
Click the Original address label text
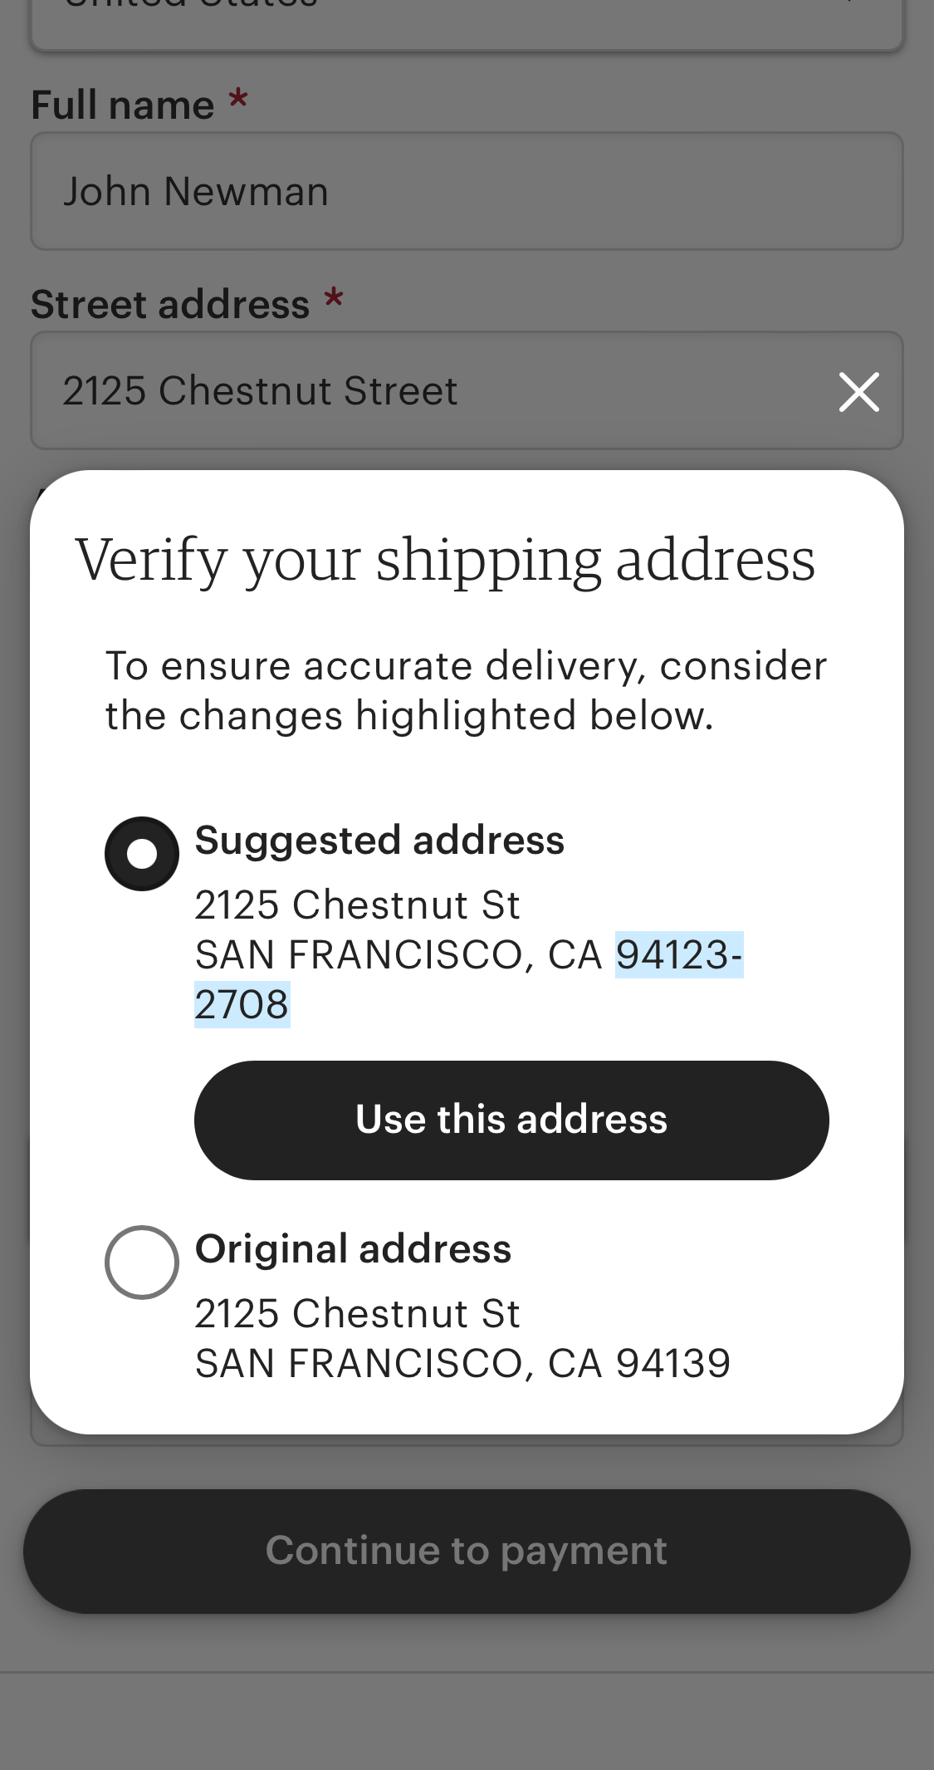[353, 1248]
